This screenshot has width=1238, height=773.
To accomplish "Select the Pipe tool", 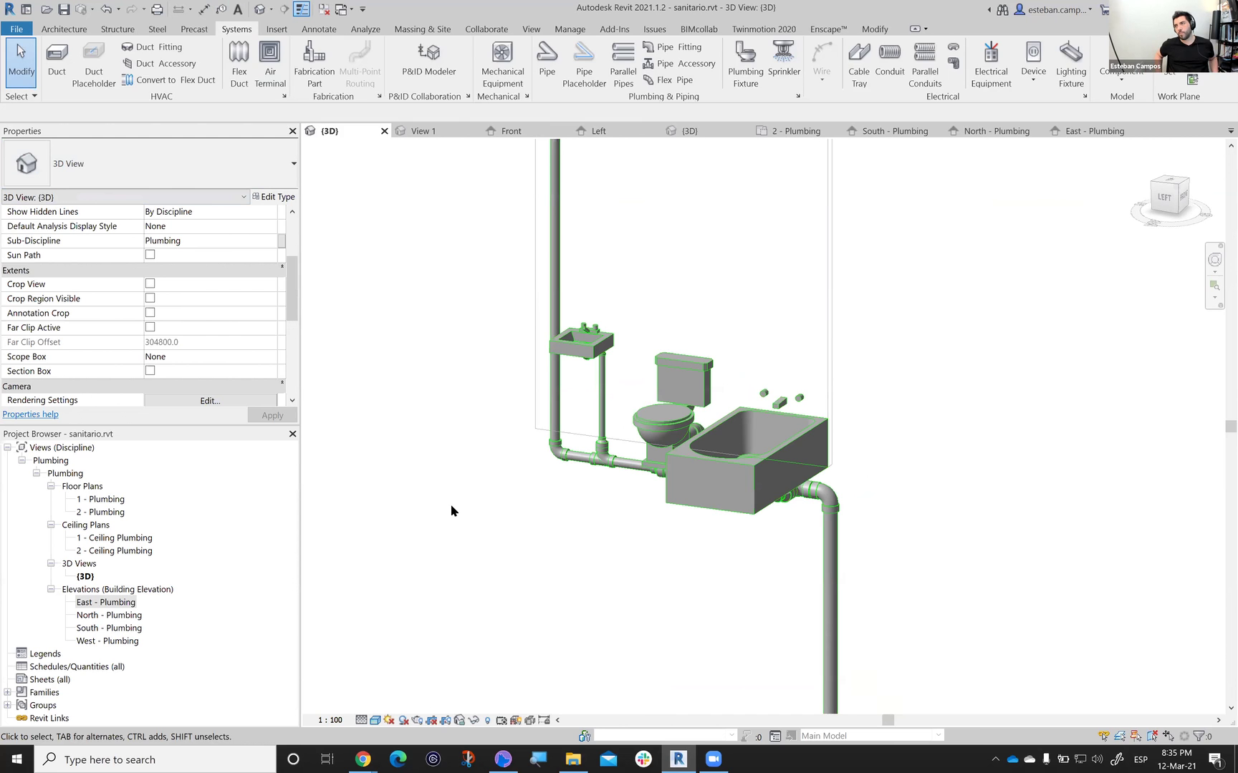I will [x=547, y=59].
